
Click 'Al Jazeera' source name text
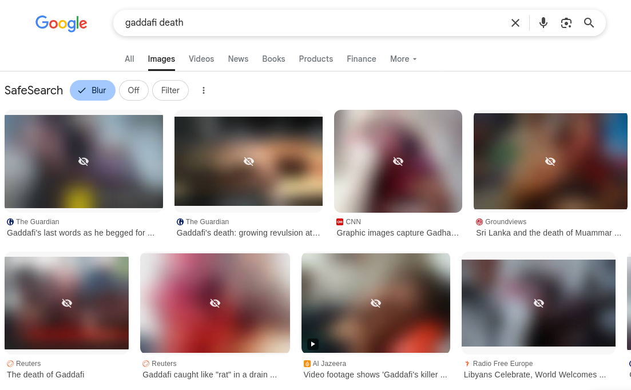coord(329,364)
